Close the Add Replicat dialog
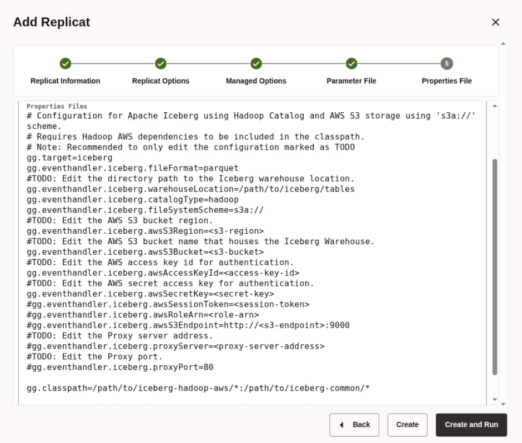The width and height of the screenshot is (522, 443). coord(495,22)
